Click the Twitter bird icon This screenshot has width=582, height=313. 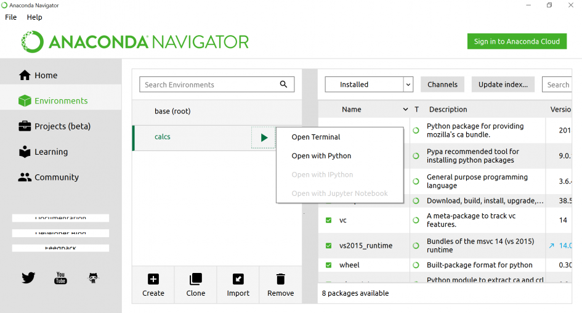click(x=28, y=278)
